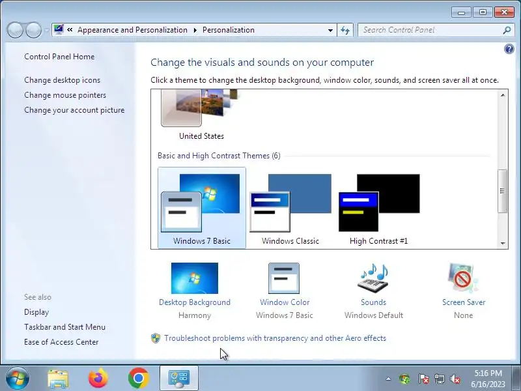
Task: Click the Action Center flag tray icon
Action: click(423, 379)
